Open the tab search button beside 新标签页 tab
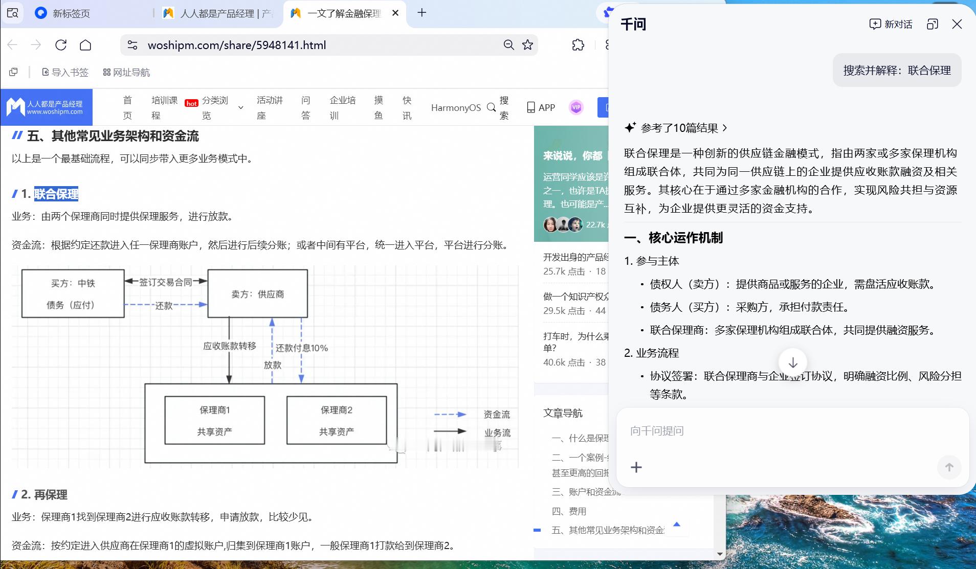 (x=13, y=13)
